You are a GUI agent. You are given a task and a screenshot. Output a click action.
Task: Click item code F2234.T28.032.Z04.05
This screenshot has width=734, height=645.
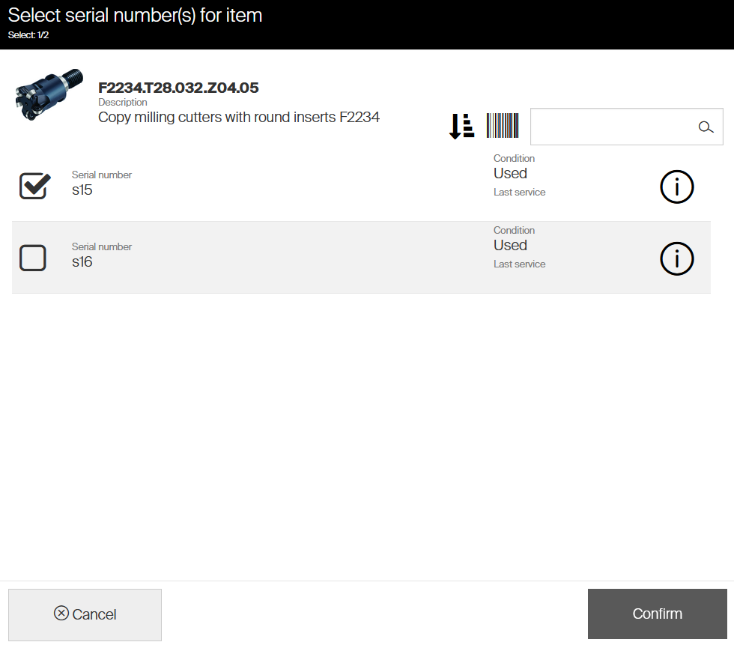(x=178, y=88)
